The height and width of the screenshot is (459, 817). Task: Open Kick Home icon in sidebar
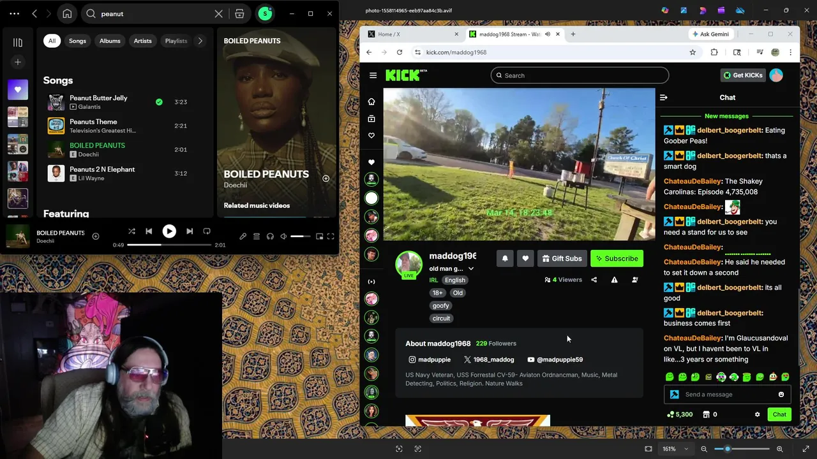pos(371,101)
